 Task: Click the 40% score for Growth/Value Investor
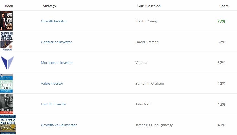click(x=221, y=125)
